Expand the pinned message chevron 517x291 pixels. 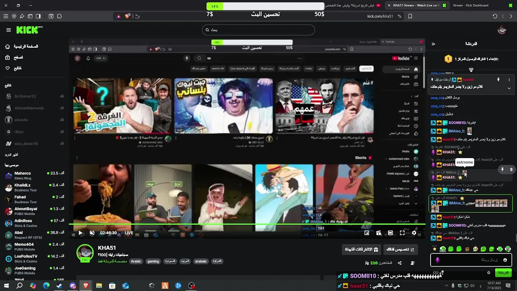tap(509, 88)
